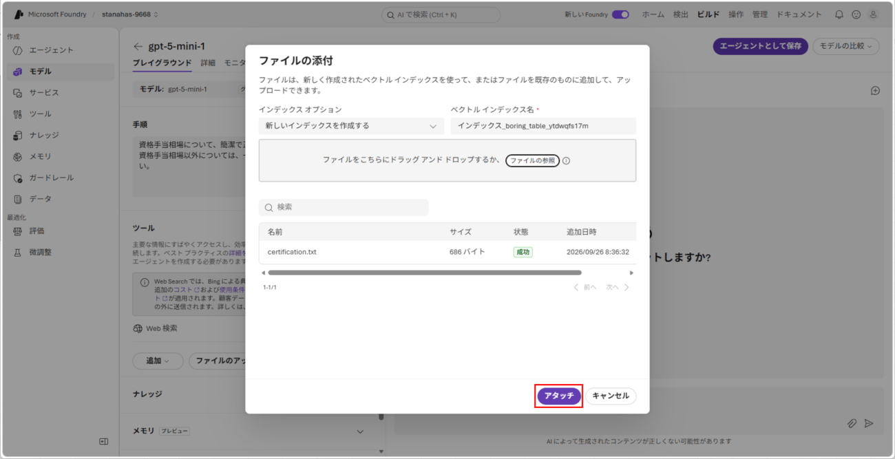Open the ドキュメント menu item

pos(799,14)
